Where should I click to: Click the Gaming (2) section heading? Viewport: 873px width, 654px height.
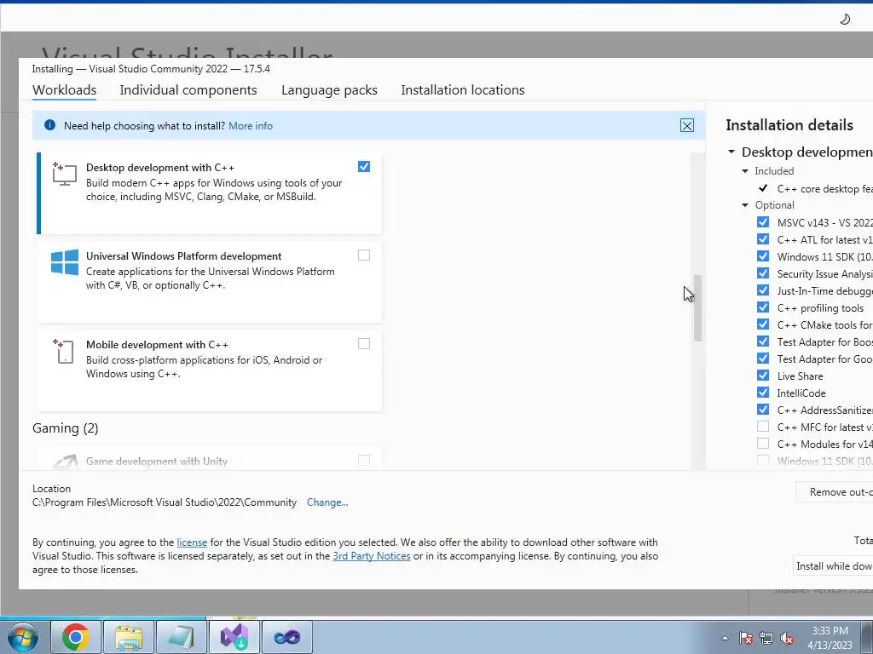pyautogui.click(x=65, y=428)
